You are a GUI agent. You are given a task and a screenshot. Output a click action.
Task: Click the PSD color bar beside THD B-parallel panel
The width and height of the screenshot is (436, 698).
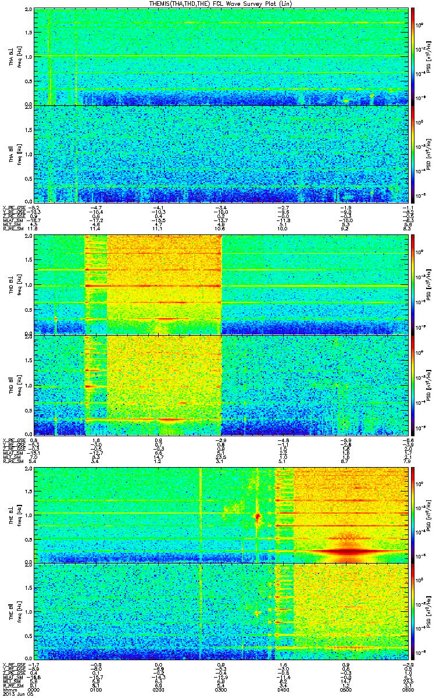413,384
